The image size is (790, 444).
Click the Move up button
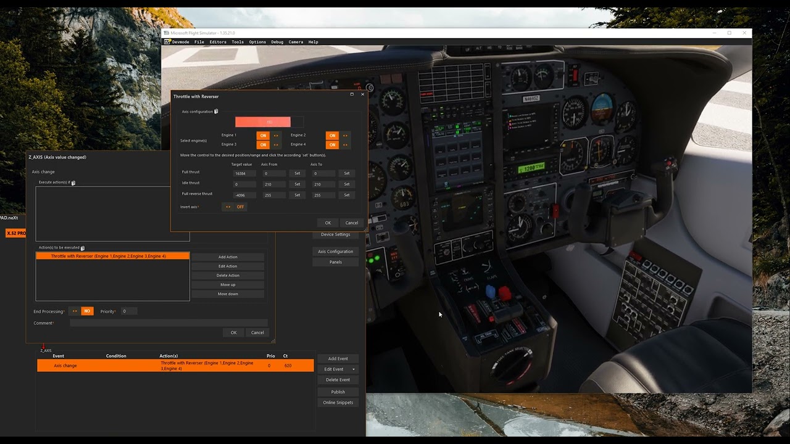click(x=228, y=285)
